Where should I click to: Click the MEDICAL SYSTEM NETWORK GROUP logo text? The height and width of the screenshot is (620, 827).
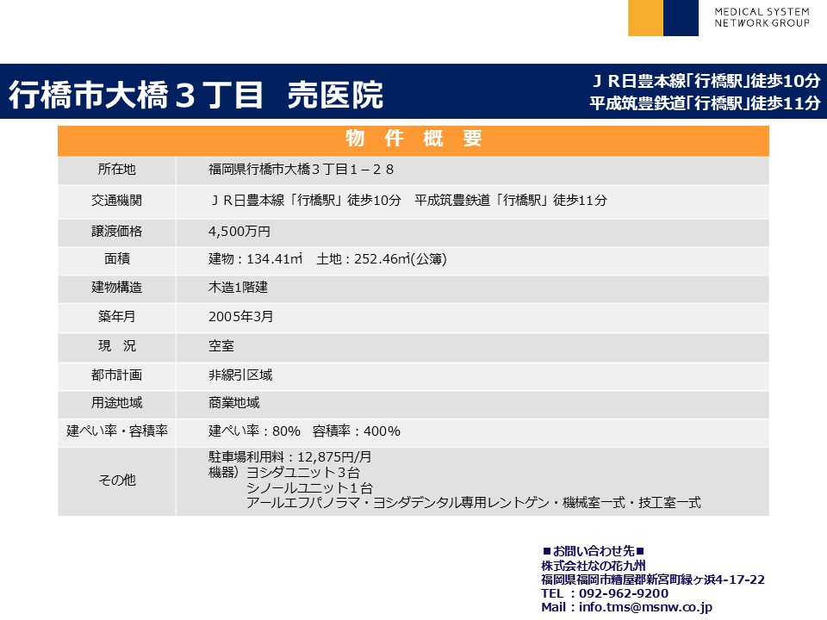[762, 17]
